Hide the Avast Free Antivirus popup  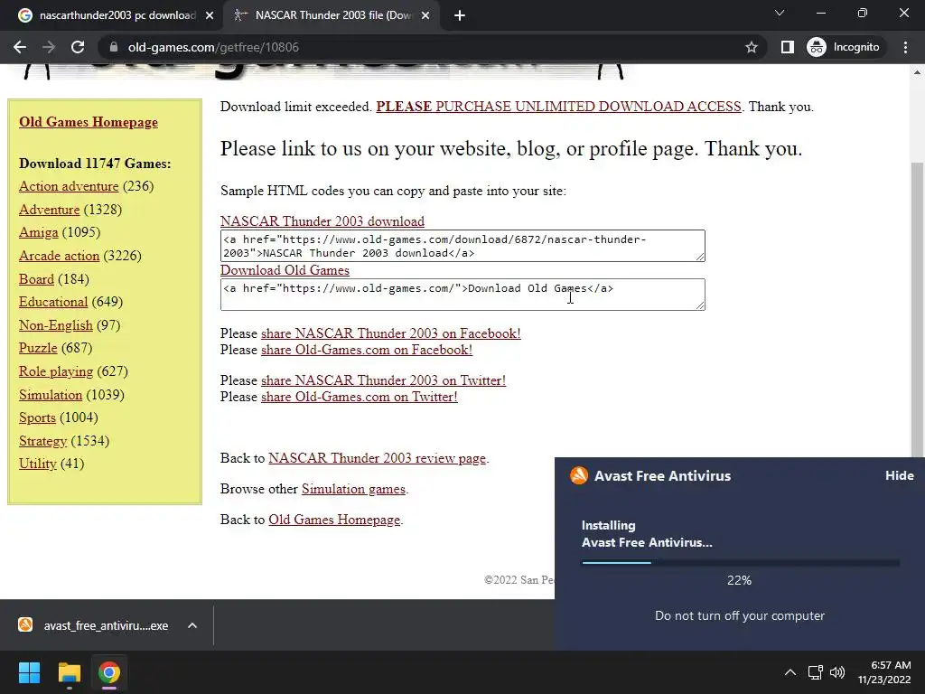click(x=899, y=475)
